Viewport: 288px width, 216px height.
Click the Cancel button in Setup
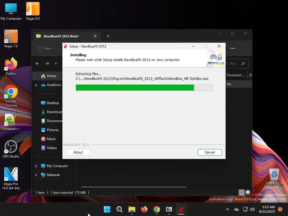coord(210,152)
